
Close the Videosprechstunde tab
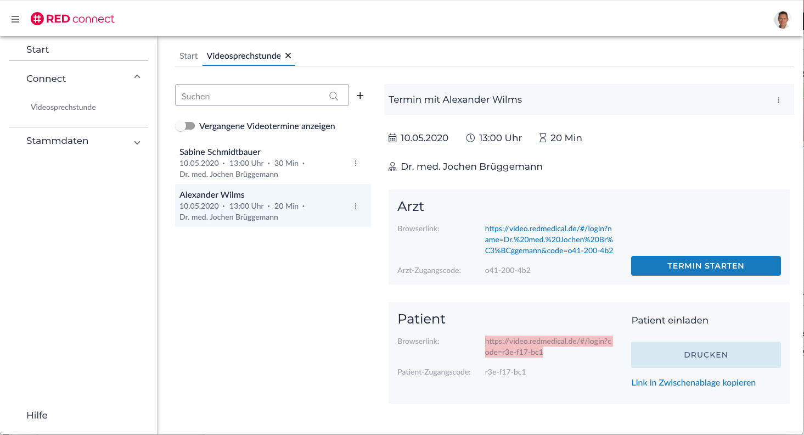(x=288, y=55)
